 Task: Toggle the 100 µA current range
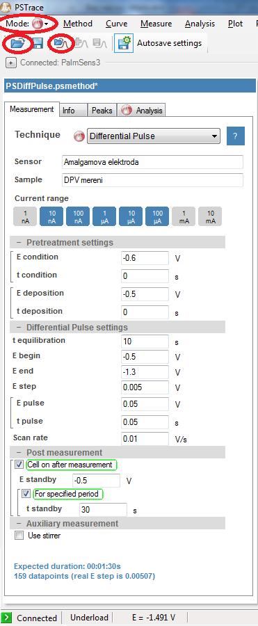point(157,216)
